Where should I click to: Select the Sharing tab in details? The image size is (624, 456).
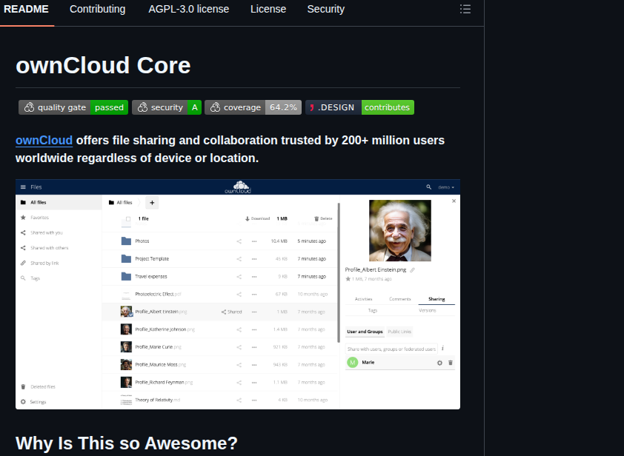tap(437, 299)
